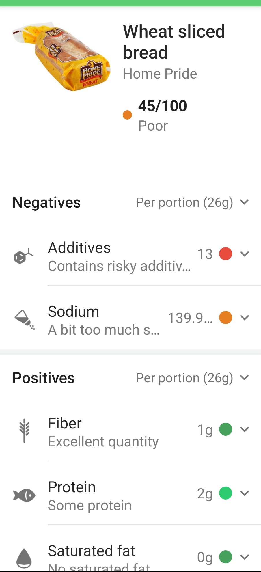
Task: Click the Protein fish icon
Action: pyautogui.click(x=24, y=495)
